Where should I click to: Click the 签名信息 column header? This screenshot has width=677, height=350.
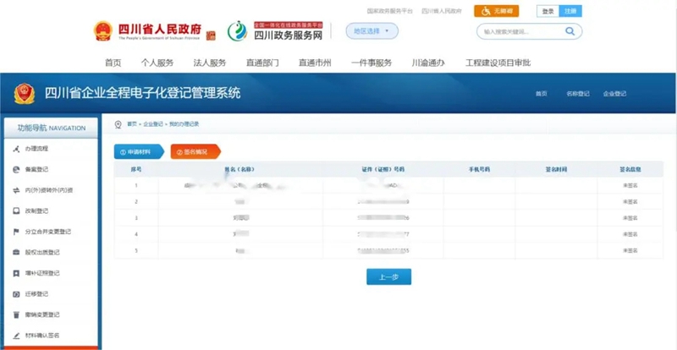630,170
